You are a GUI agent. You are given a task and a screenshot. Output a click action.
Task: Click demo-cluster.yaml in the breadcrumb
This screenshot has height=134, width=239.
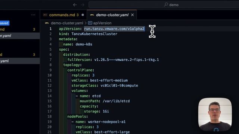[67, 23]
